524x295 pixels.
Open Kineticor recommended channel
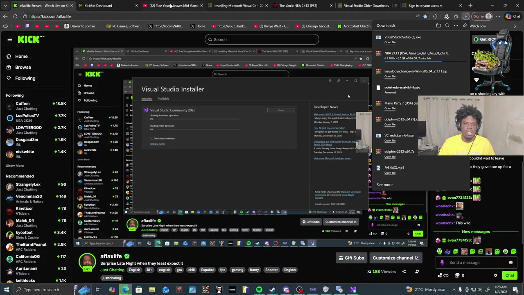click(36, 211)
